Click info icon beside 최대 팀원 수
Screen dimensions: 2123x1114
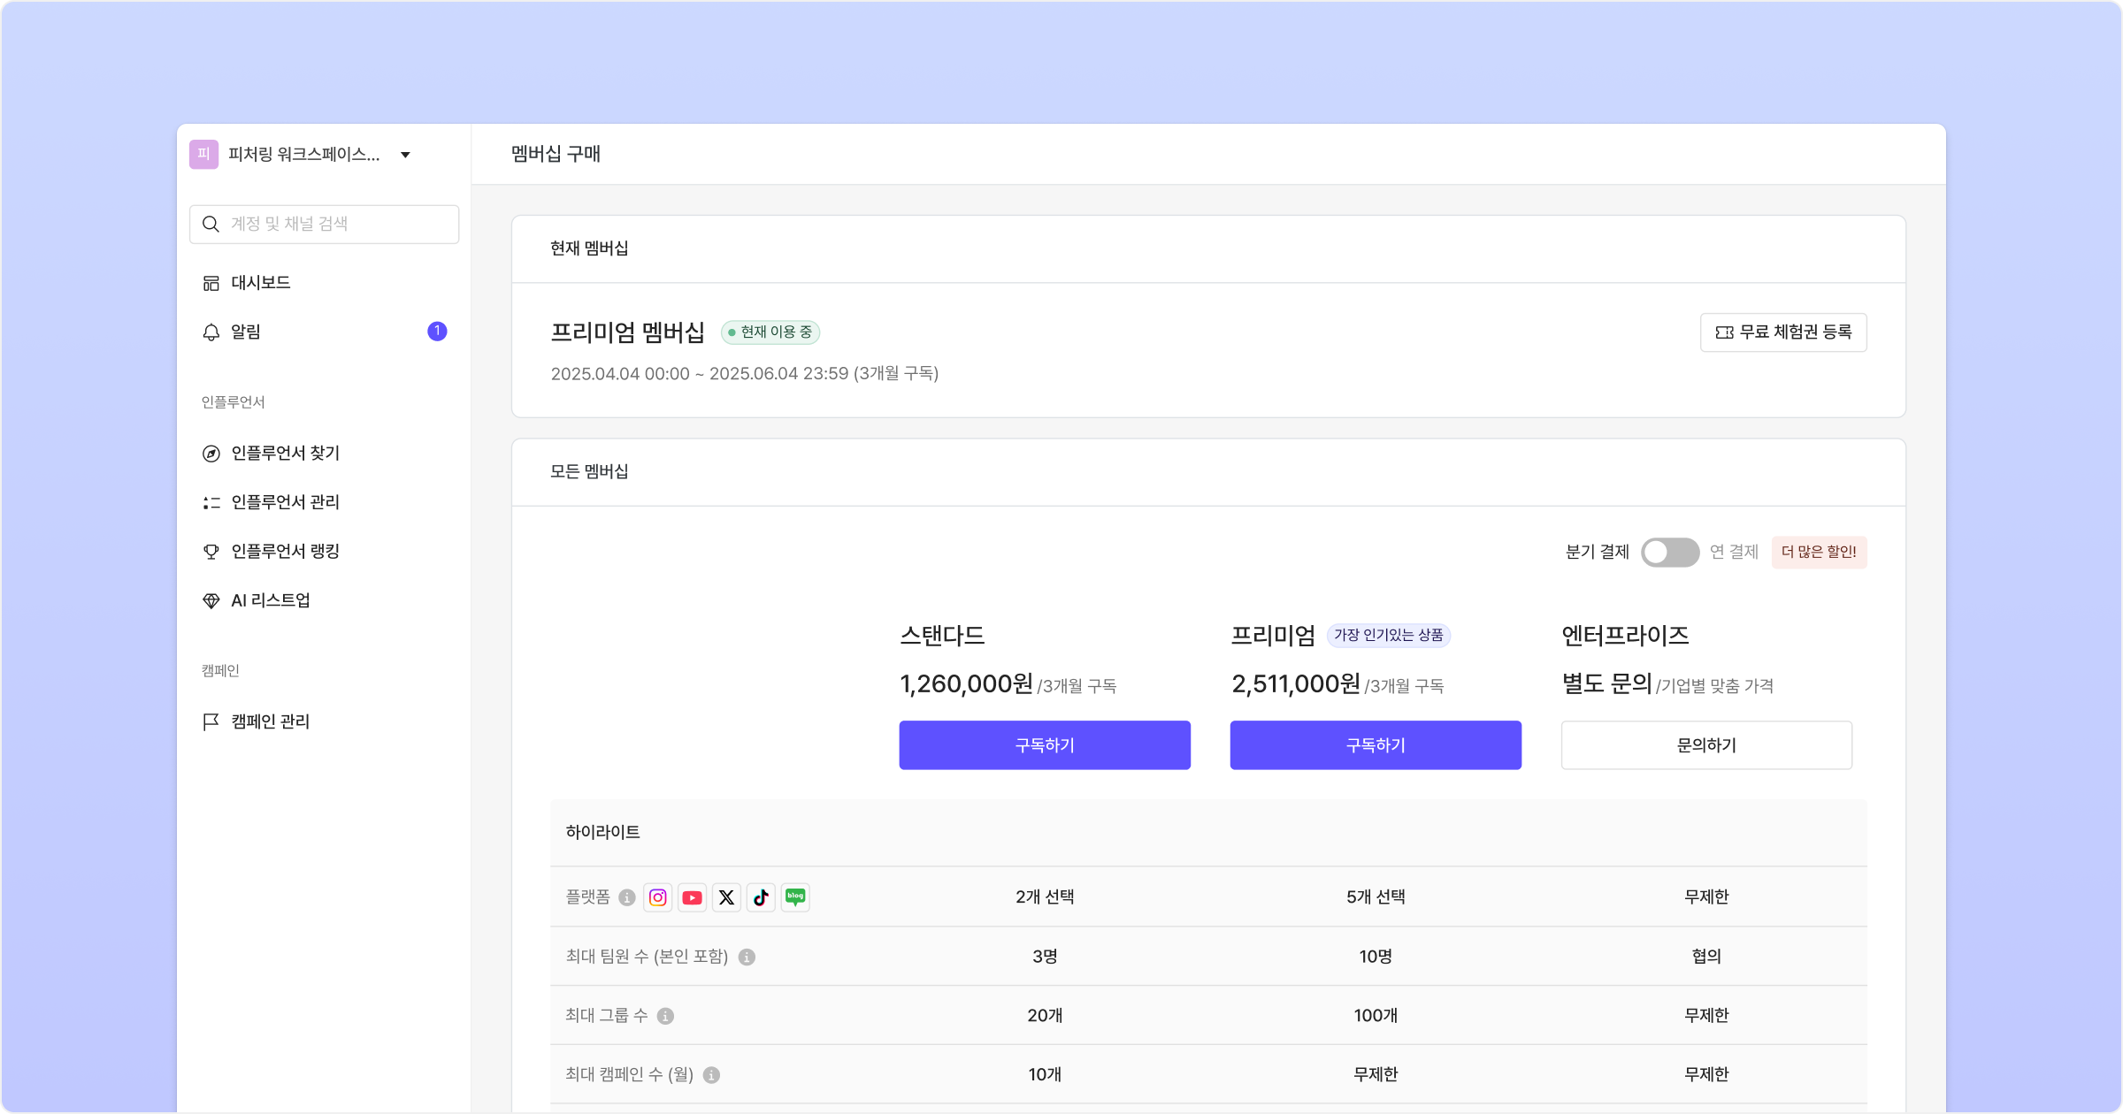coord(747,958)
